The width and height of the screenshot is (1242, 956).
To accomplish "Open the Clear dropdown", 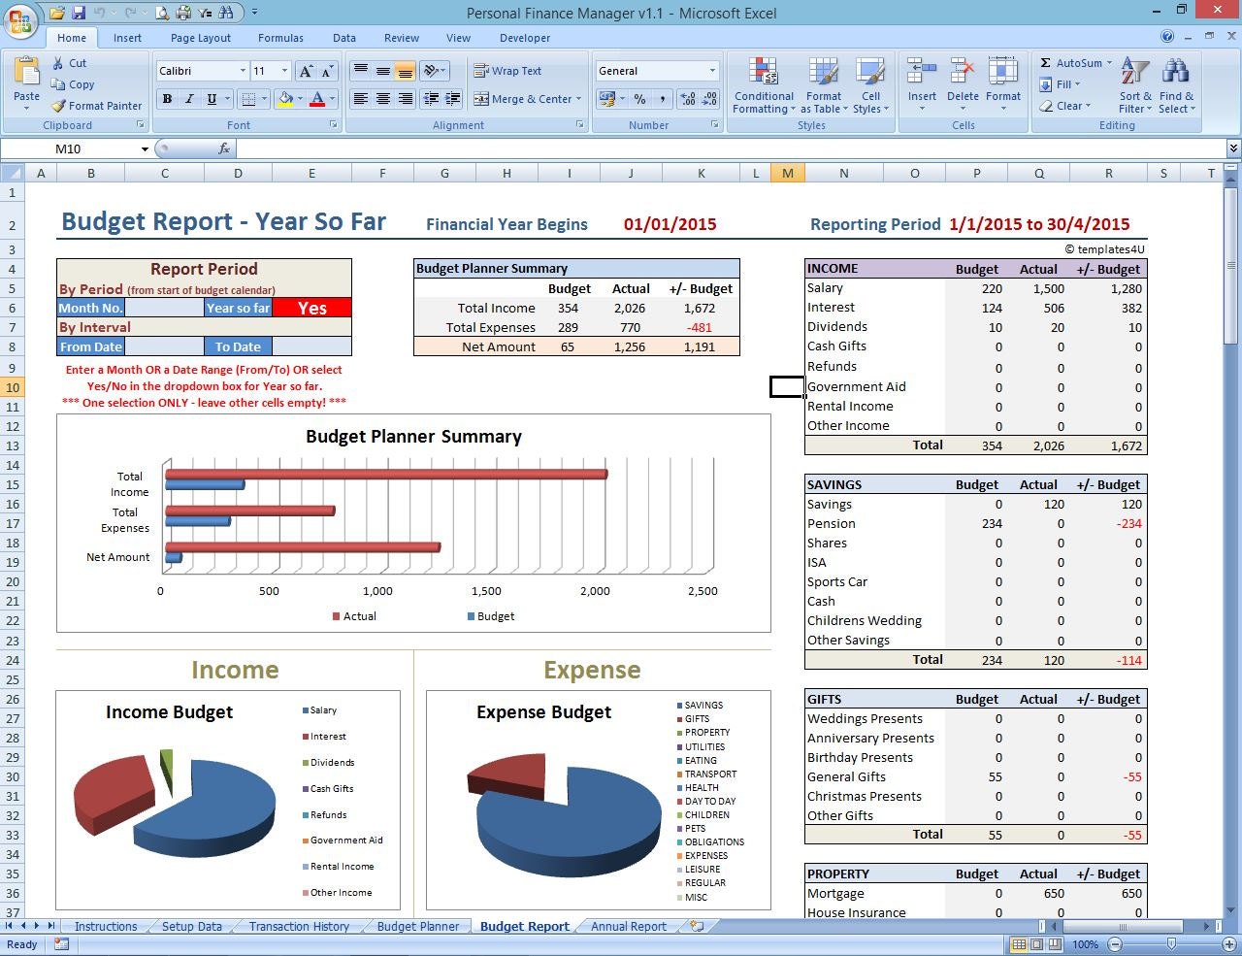I will [1064, 106].
